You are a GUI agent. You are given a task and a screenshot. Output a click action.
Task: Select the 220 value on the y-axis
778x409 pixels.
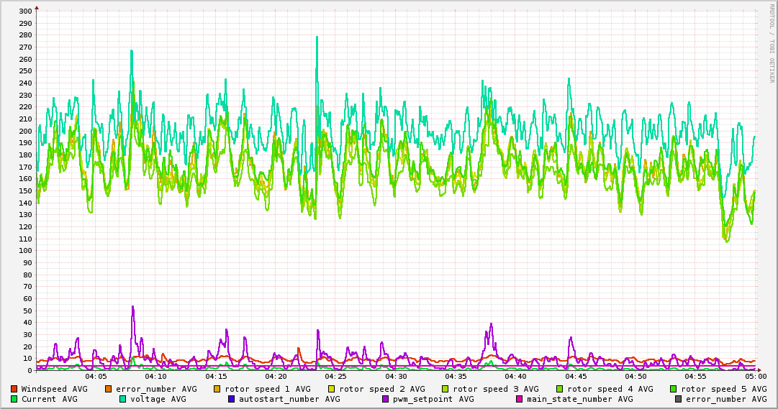tap(25, 107)
